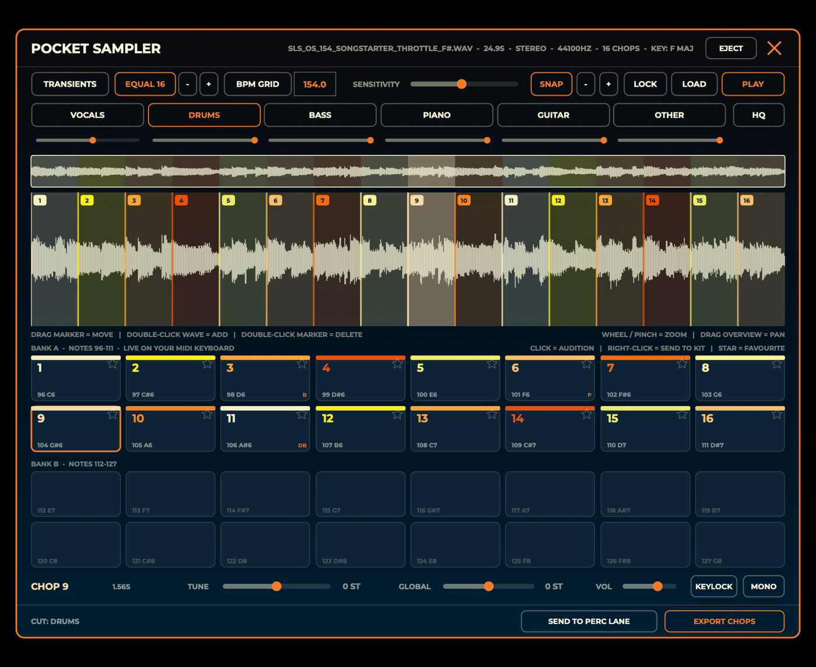The width and height of the screenshot is (816, 667).
Task: Star pad 15 as favourite
Action: 682,415
